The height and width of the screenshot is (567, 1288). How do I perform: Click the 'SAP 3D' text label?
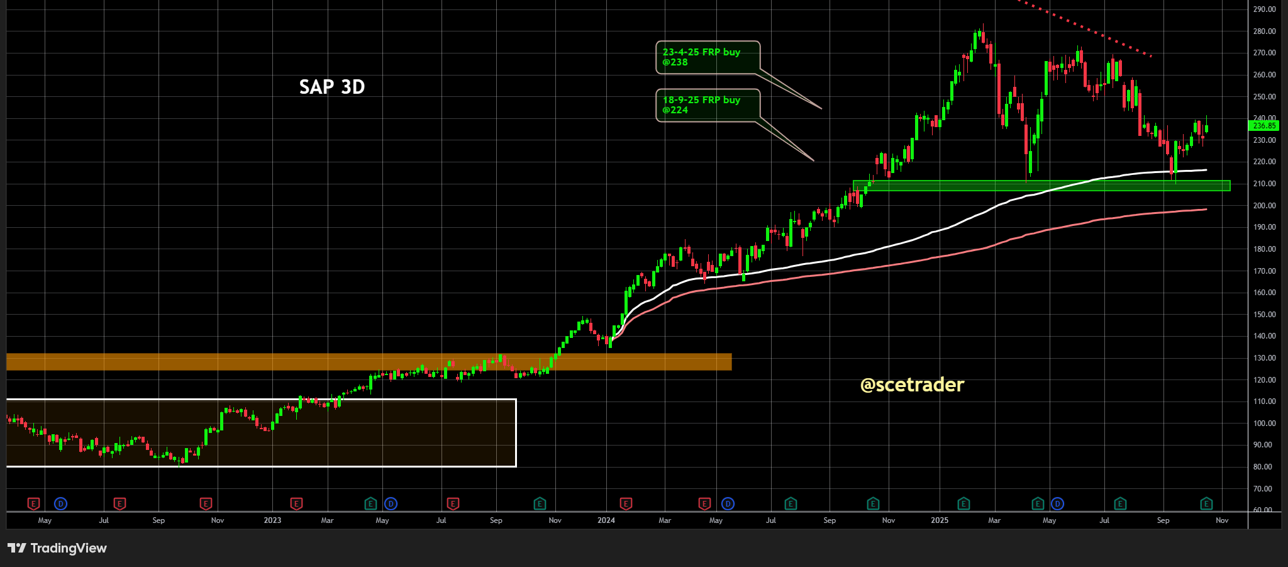click(x=331, y=87)
